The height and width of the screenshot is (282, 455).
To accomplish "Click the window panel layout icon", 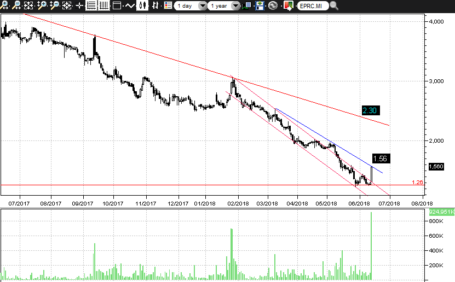I will [117, 5].
